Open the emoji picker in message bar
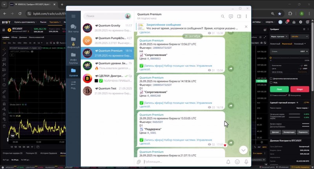Image resolution: width=314 pixels, height=169 pixels. [x=237, y=162]
